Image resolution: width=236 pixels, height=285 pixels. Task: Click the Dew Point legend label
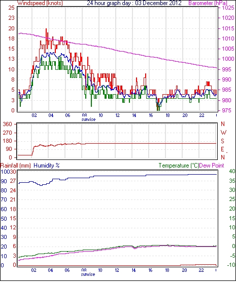pos(212,166)
